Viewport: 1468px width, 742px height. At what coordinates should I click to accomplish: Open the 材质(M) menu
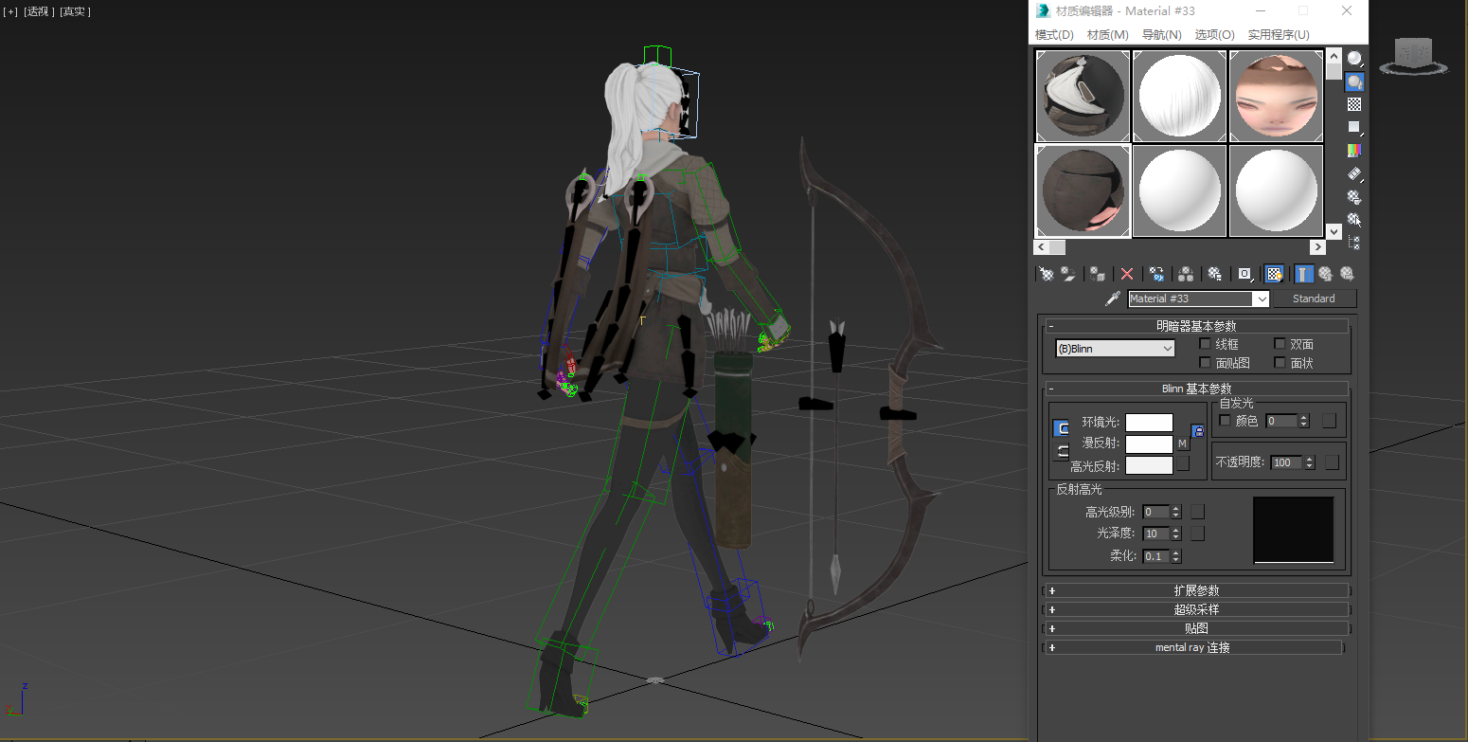tap(1107, 35)
